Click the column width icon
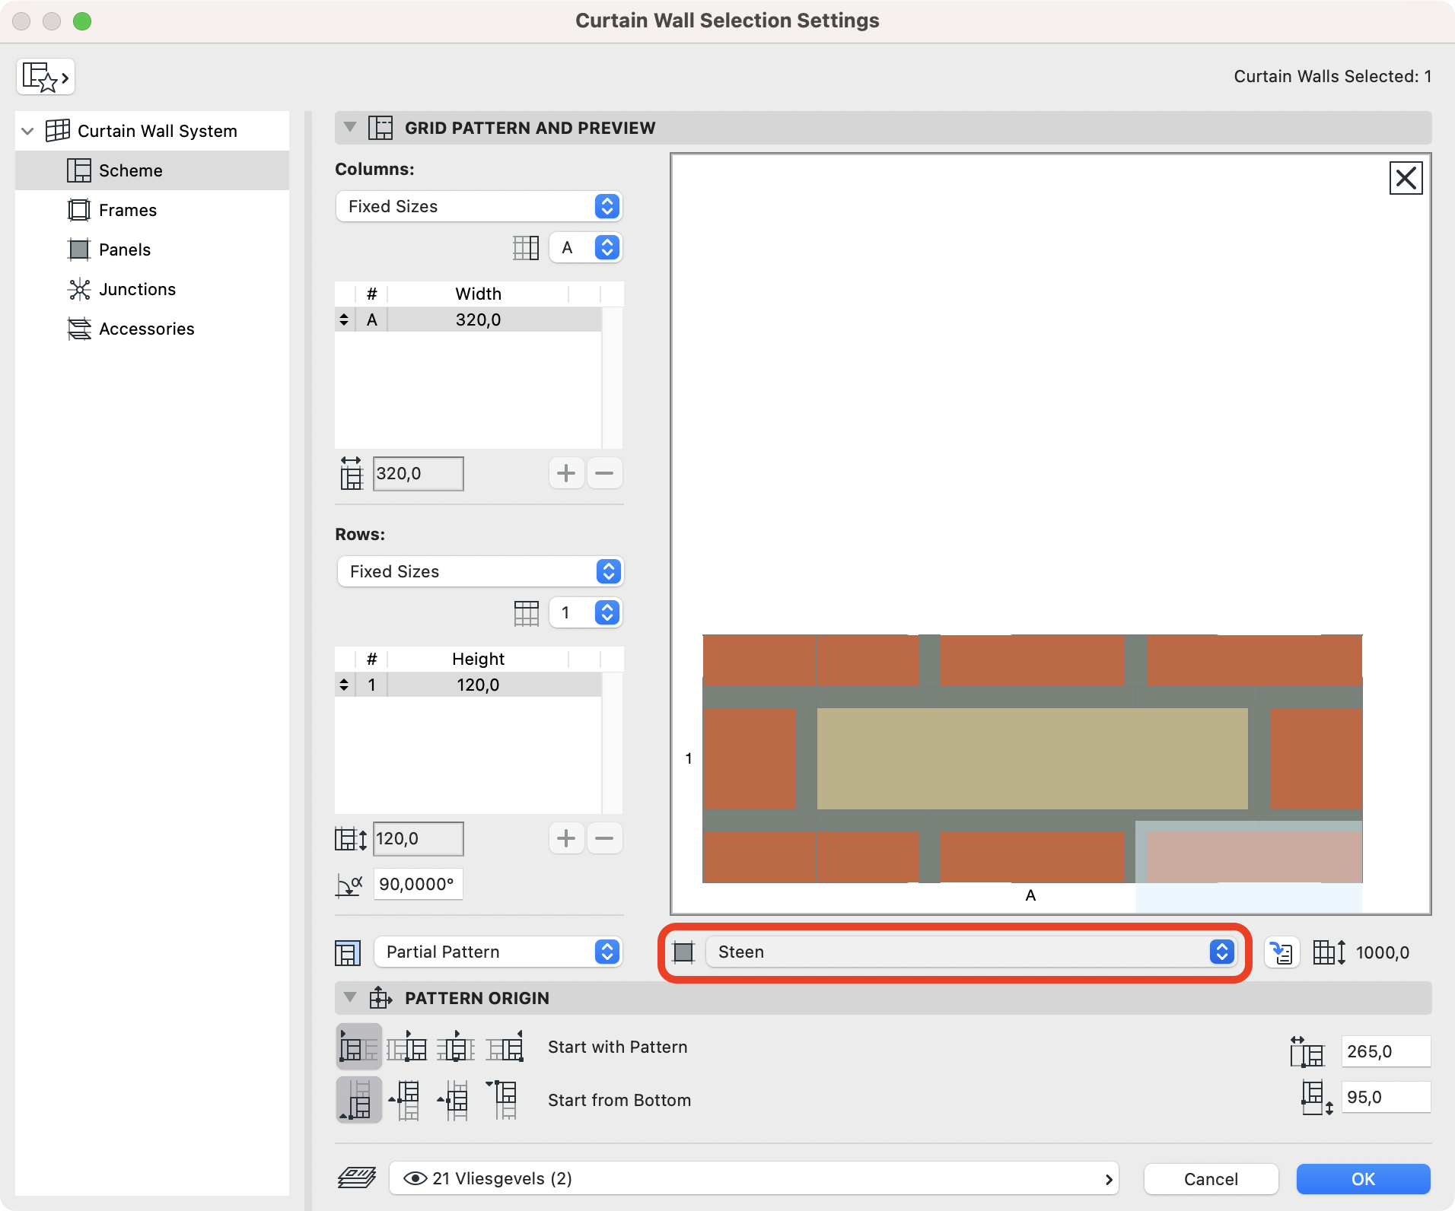The image size is (1455, 1211). click(351, 473)
